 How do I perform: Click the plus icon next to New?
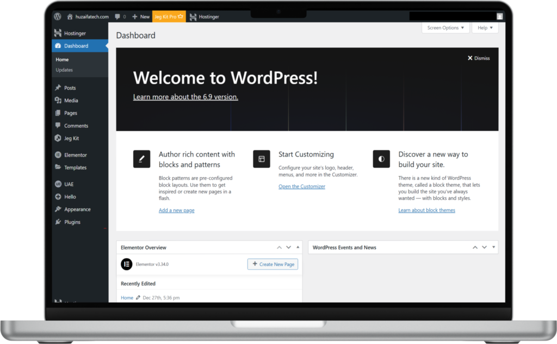pyautogui.click(x=135, y=17)
